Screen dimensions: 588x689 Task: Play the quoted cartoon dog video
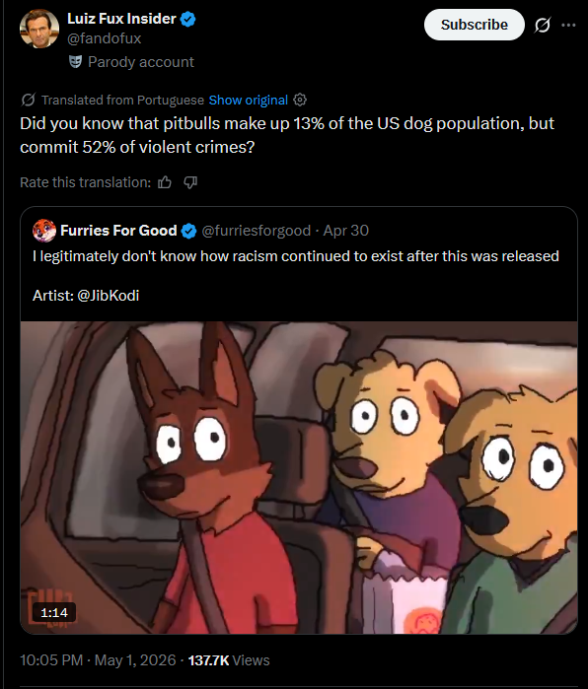coord(299,477)
